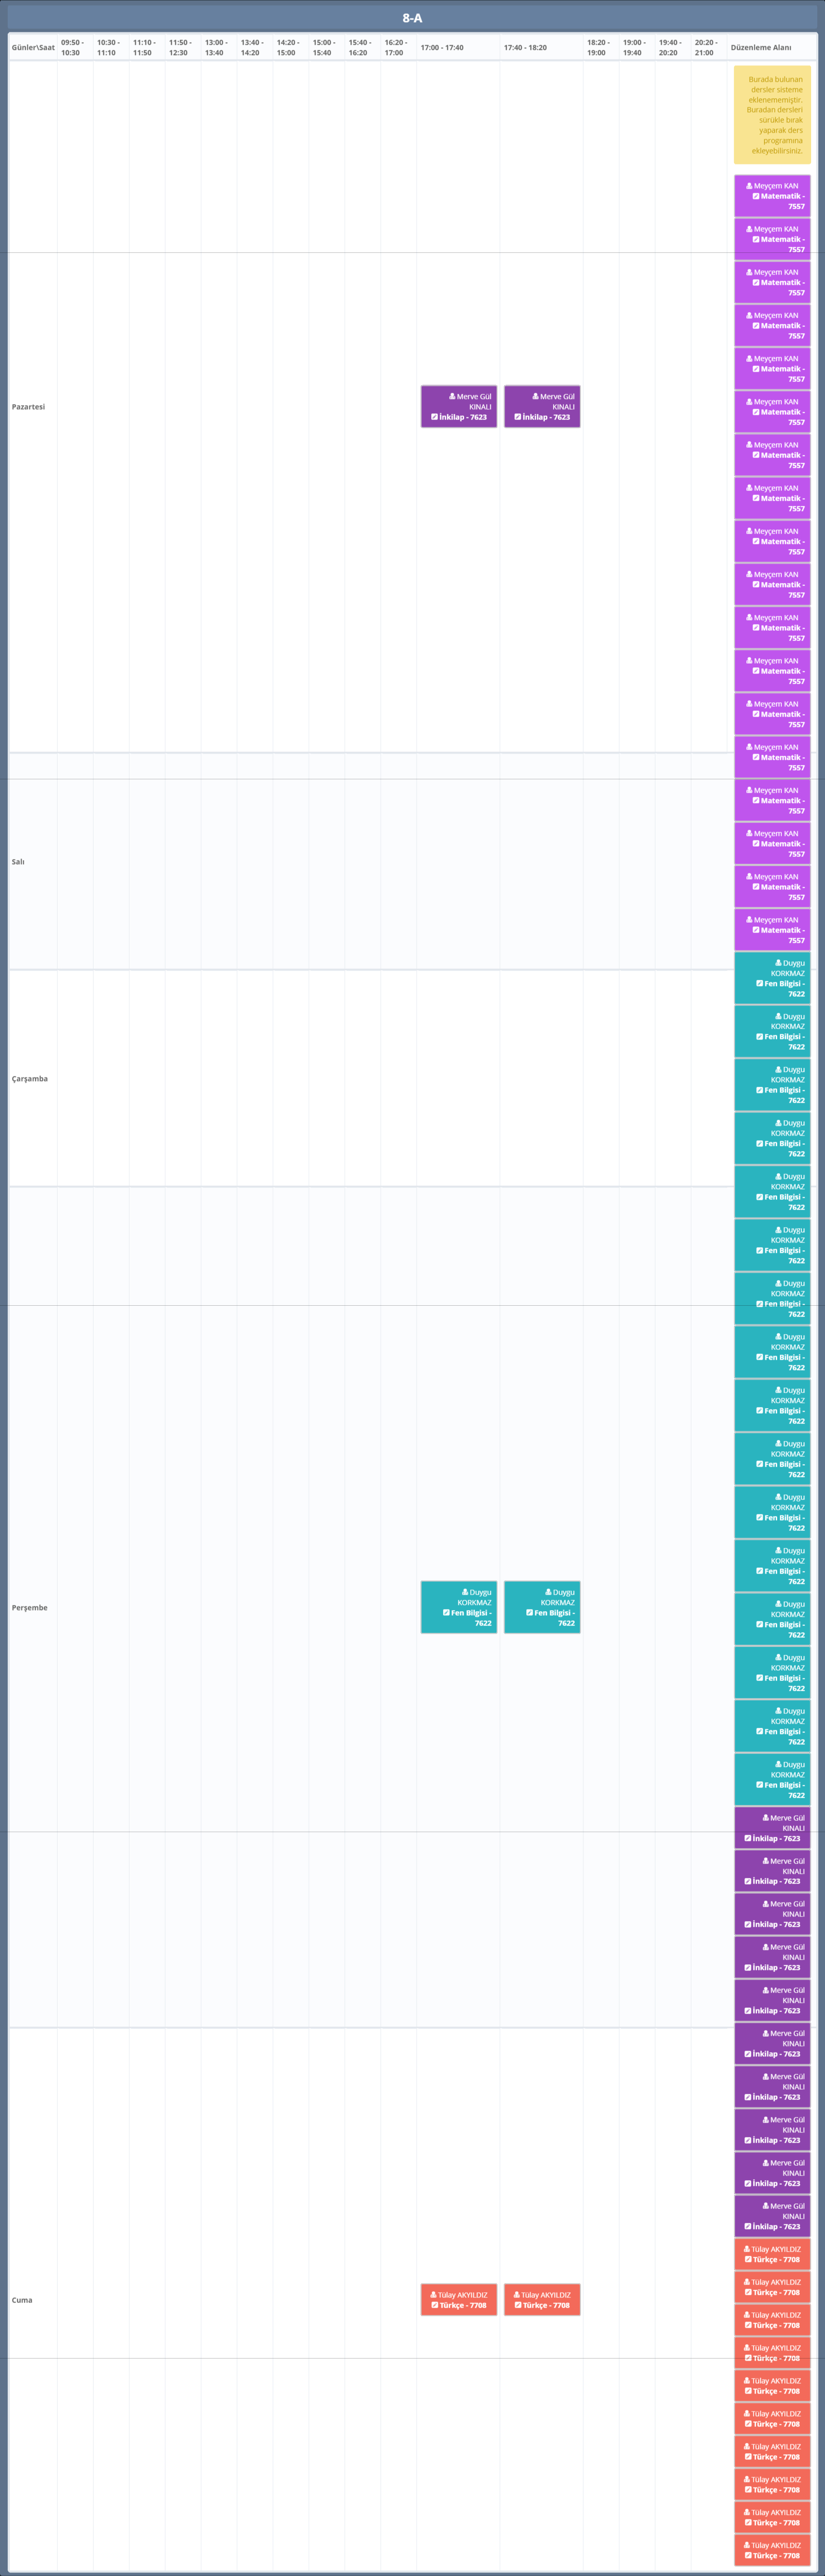Select the Düzenleme Alanı column header

[761, 48]
